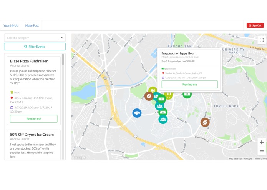Viewport: 267px width, 190px height.
Task: Click 'Buy 1 Frapp and get one 50% off!' text
Action: (178, 61)
